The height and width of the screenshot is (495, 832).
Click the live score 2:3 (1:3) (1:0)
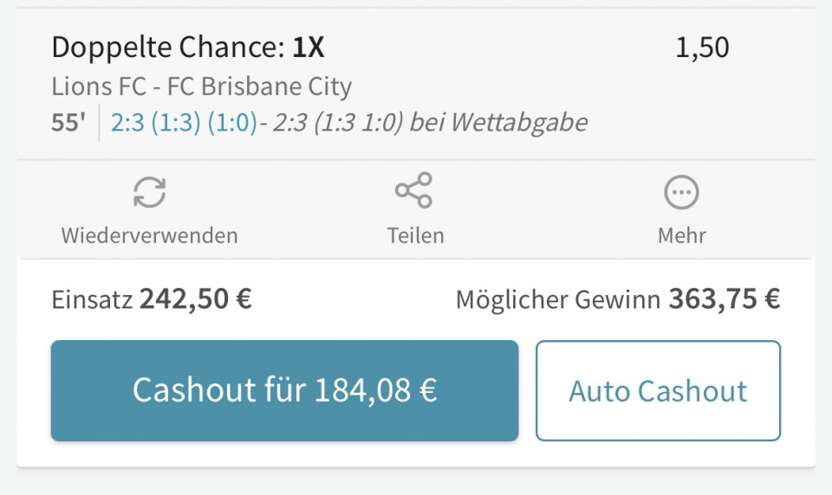(x=184, y=122)
